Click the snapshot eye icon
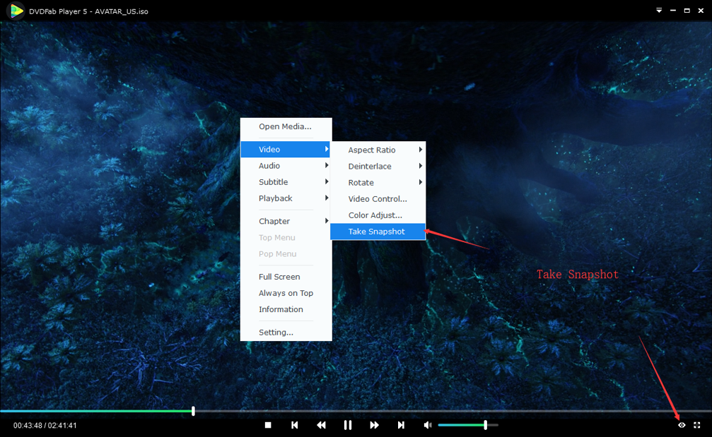 click(682, 425)
